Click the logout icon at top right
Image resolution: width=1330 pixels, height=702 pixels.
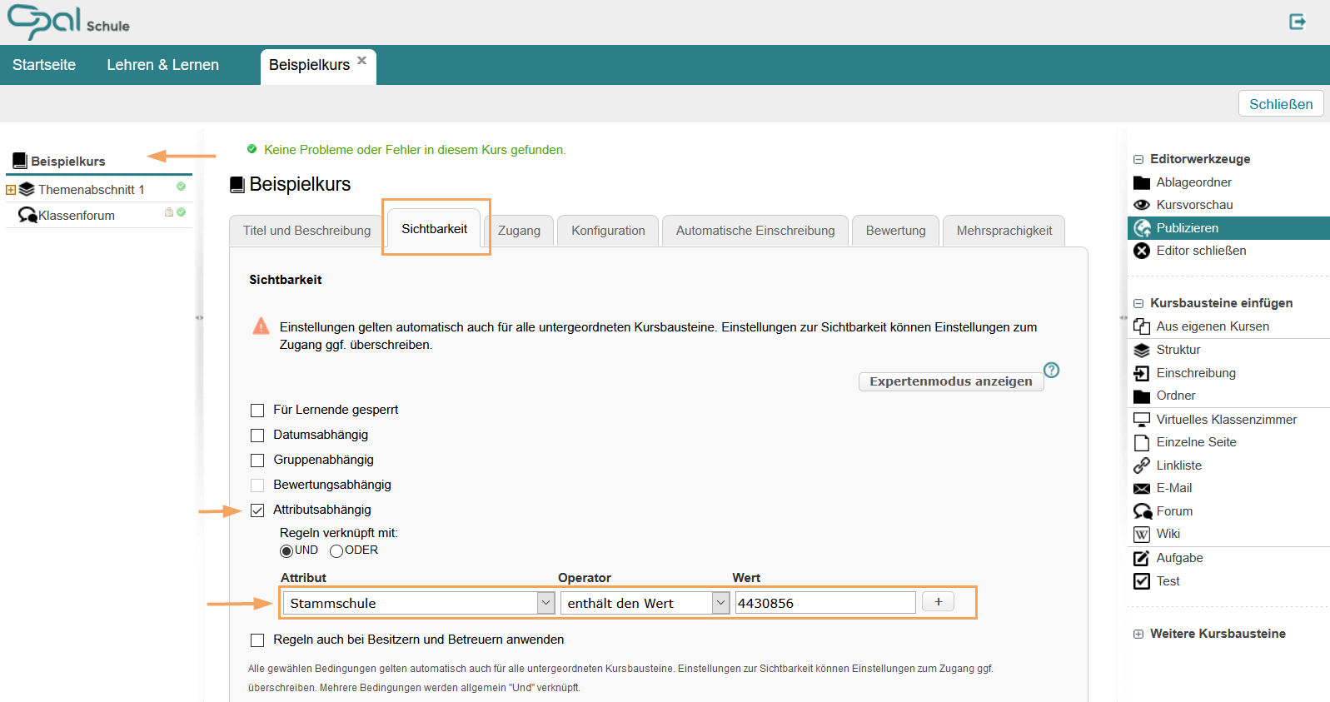point(1297,22)
